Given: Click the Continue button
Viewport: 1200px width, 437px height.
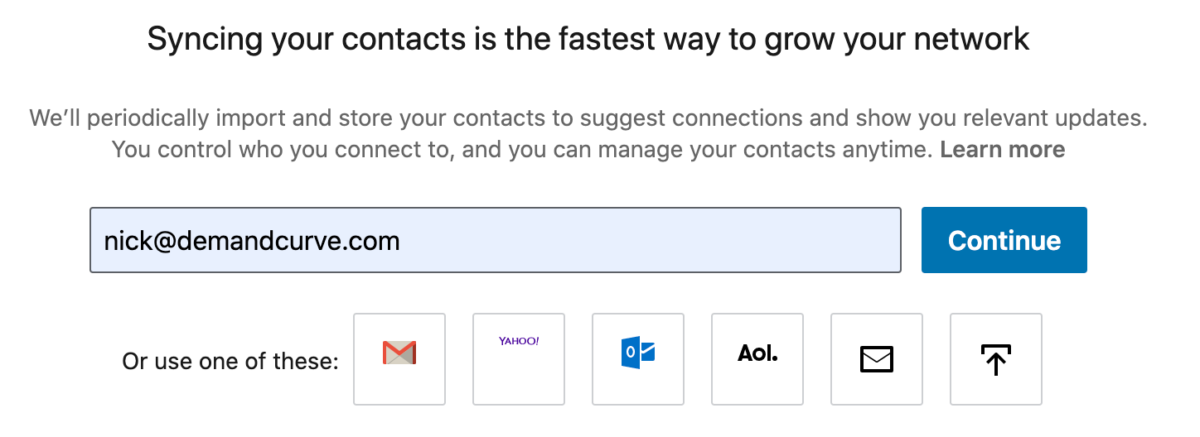Looking at the screenshot, I should tap(1004, 240).
